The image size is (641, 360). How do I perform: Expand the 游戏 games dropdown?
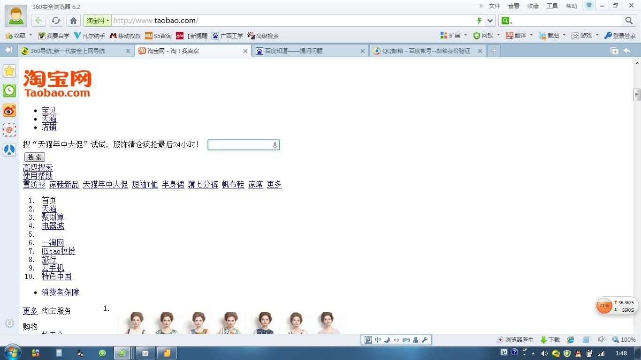click(597, 35)
